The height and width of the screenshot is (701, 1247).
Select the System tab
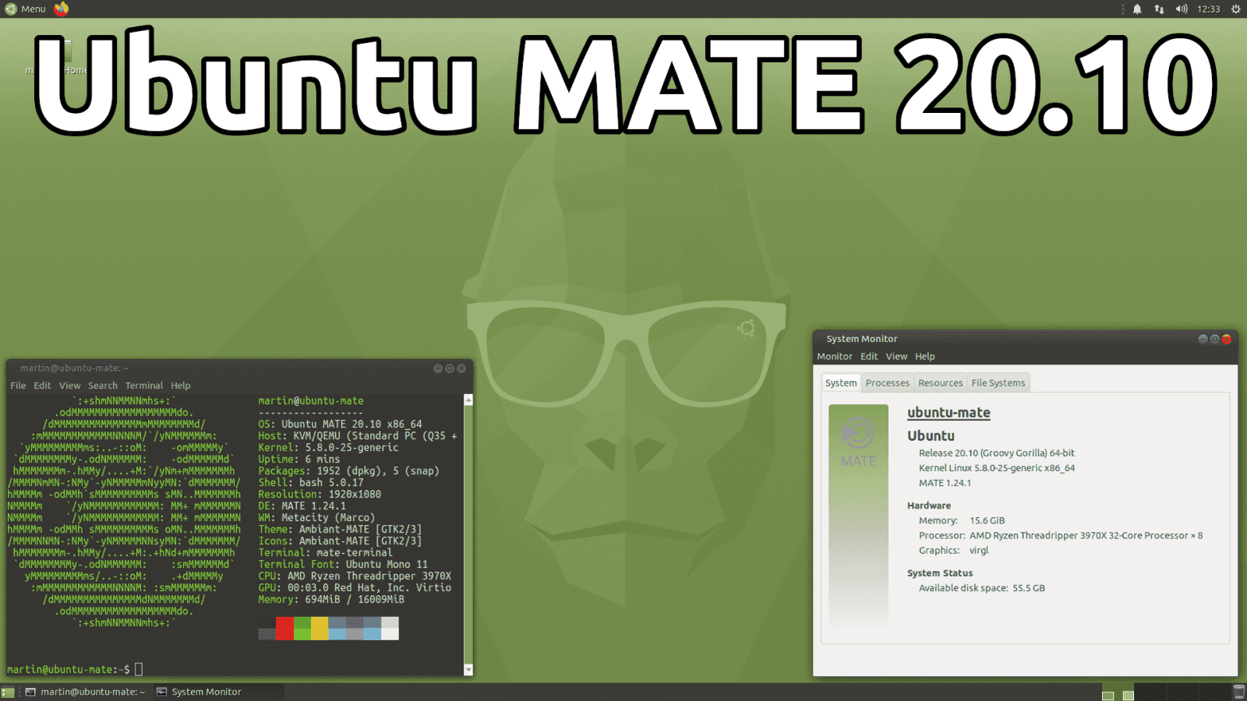pyautogui.click(x=841, y=383)
